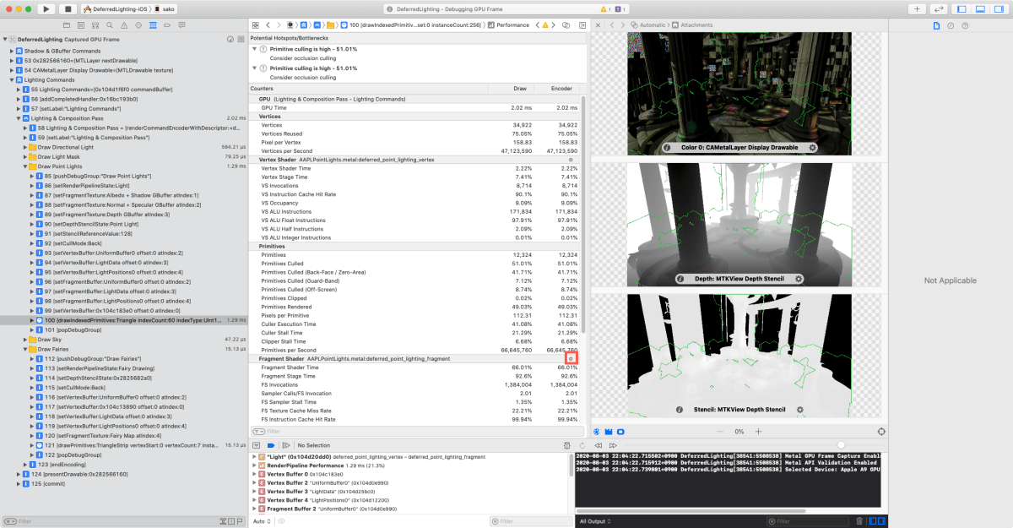The height and width of the screenshot is (528, 1013).
Task: Click the Library plus button
Action: [x=918, y=8]
